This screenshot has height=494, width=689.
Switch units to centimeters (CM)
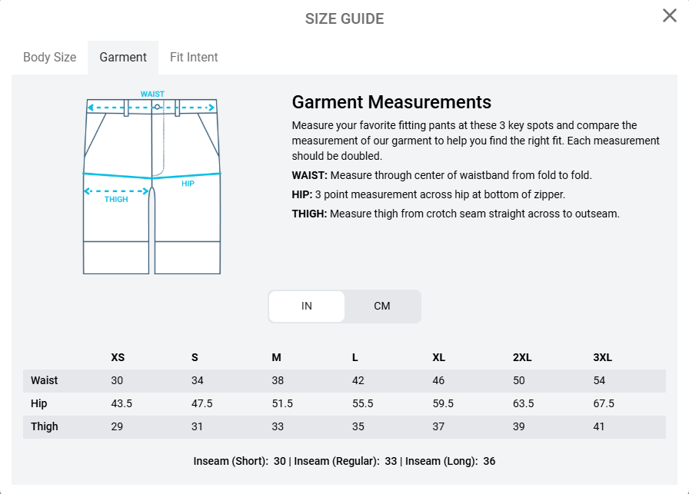[382, 306]
